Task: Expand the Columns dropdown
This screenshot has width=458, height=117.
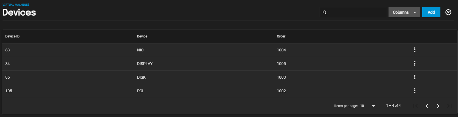Action: [x=404, y=12]
